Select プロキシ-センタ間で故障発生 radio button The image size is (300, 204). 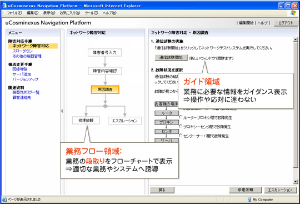point(181,126)
